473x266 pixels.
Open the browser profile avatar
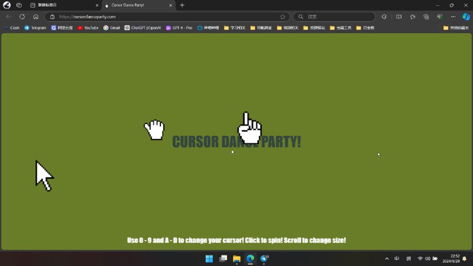7,5
